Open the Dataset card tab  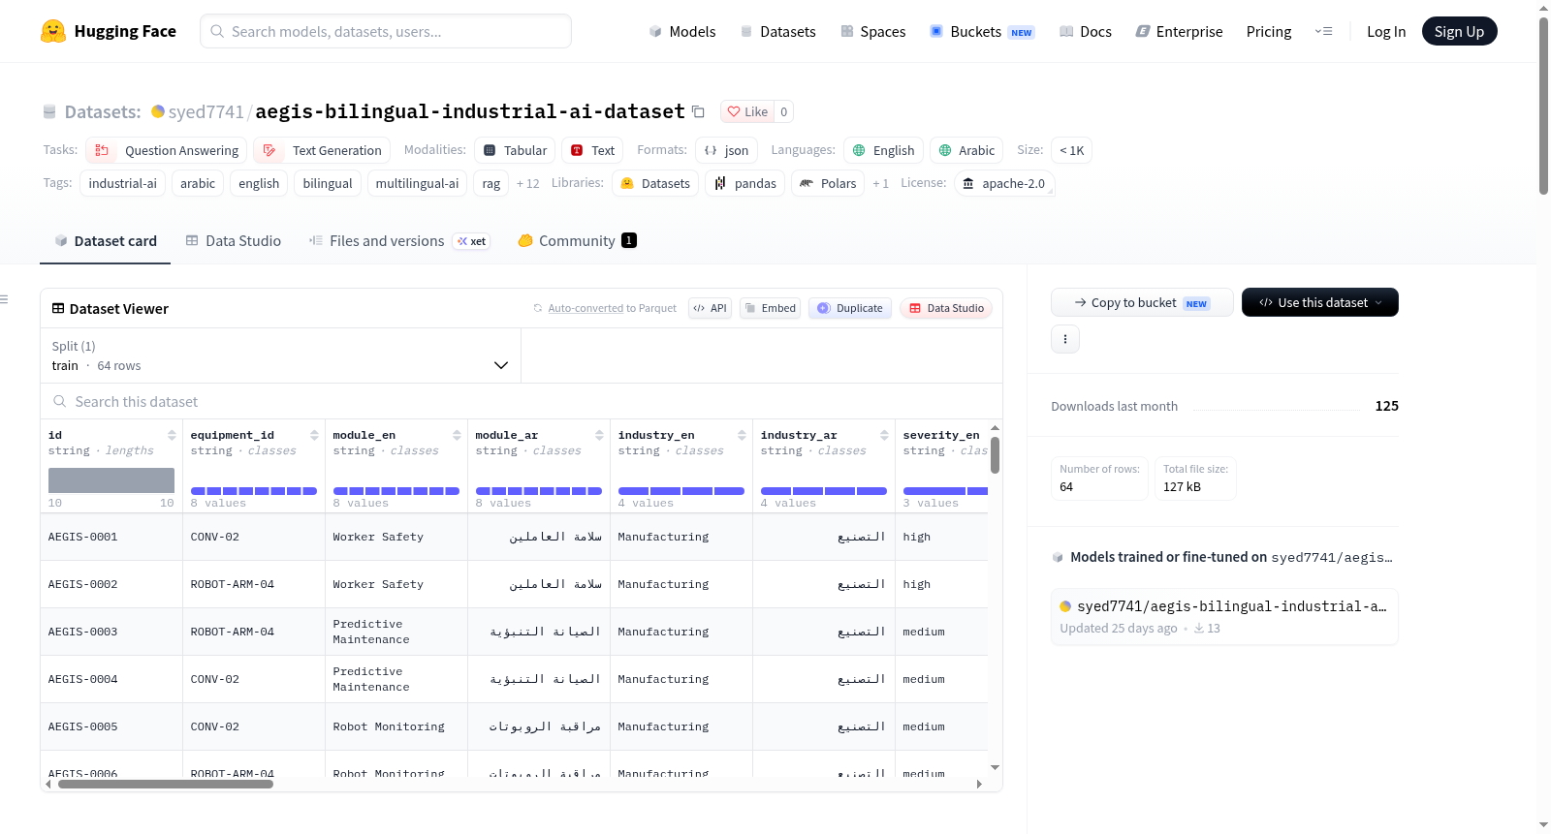click(106, 240)
